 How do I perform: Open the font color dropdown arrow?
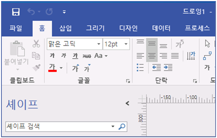click(61, 68)
